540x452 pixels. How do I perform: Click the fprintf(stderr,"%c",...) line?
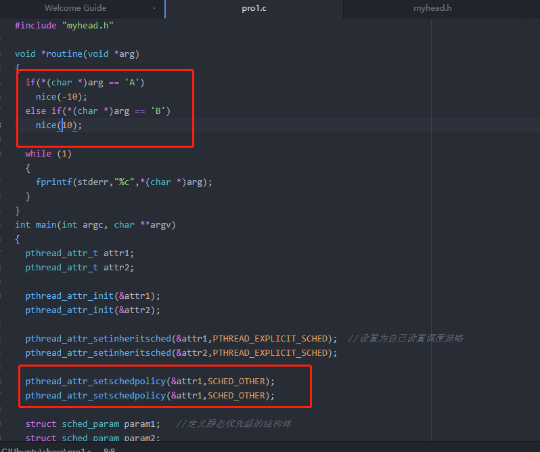coord(124,182)
